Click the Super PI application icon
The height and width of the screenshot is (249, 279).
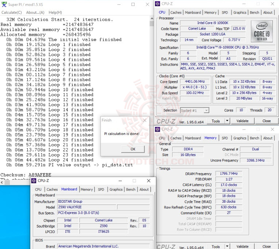pyautogui.click(x=4, y=4)
